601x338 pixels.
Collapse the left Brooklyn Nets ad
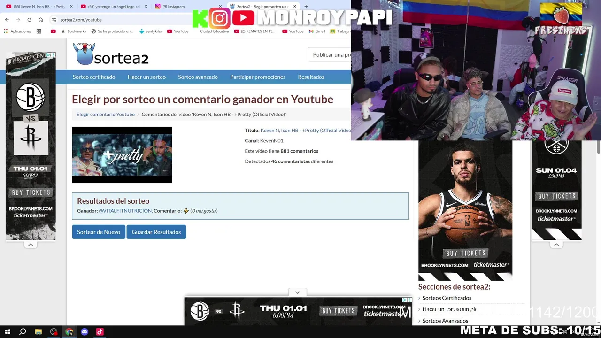click(31, 245)
